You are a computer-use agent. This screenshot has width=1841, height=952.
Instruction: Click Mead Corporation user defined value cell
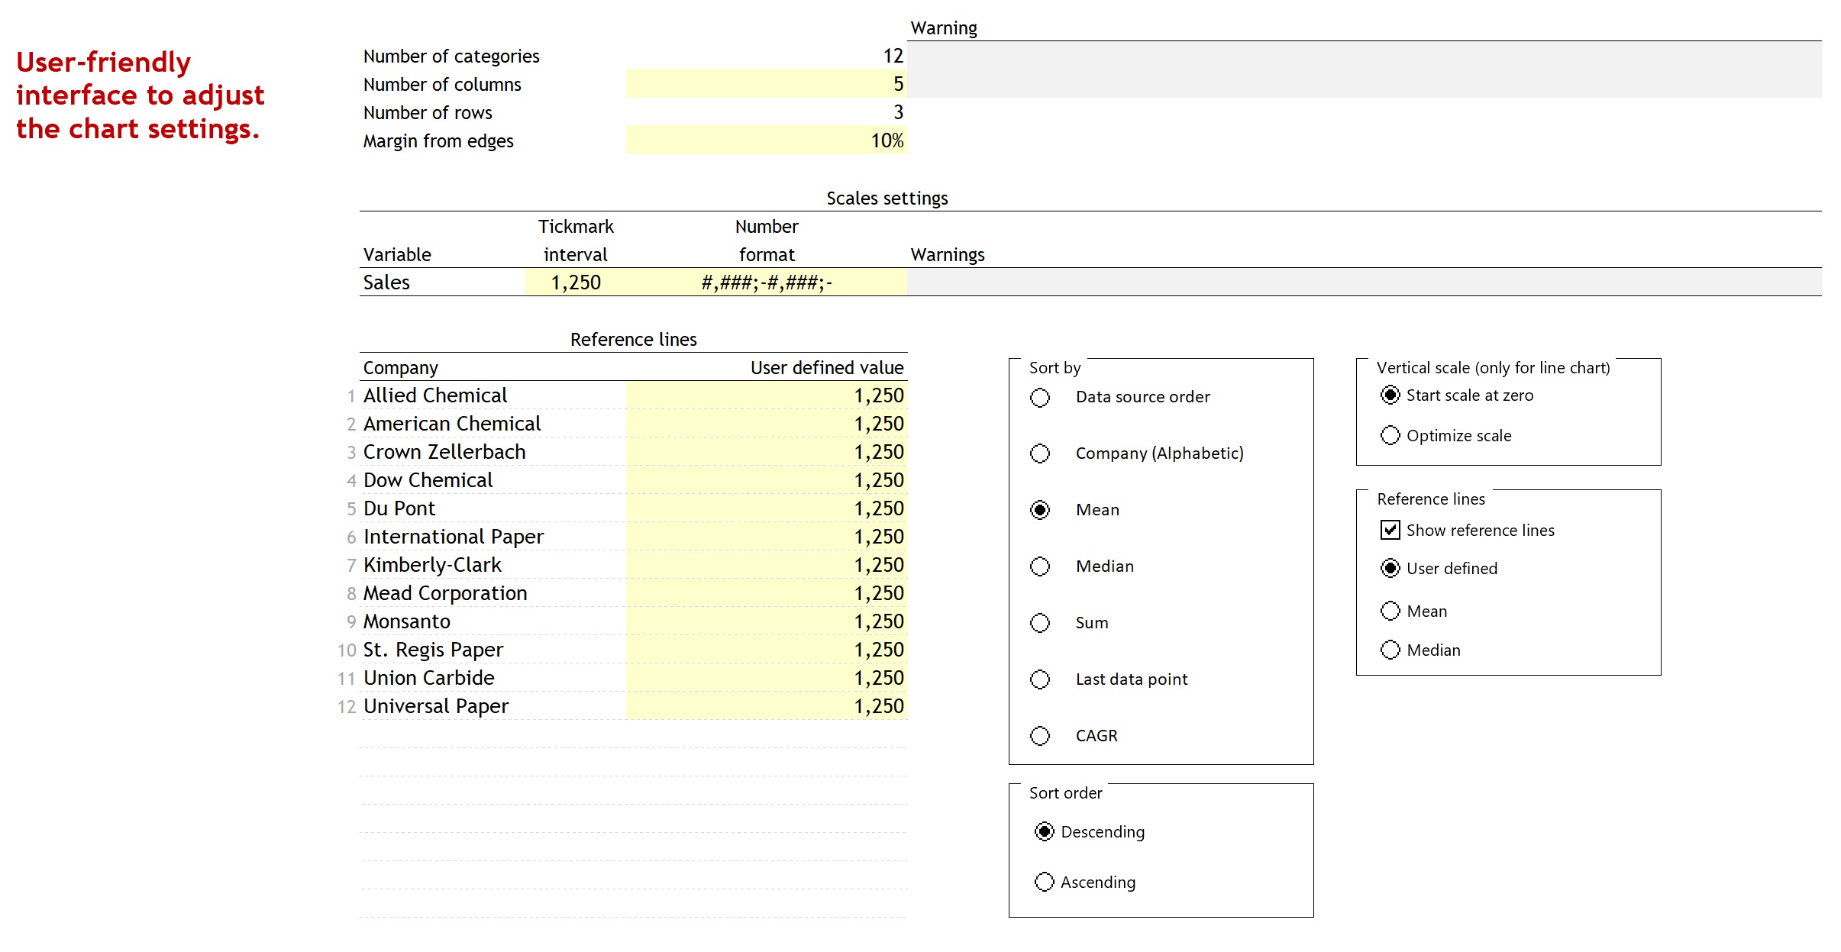[767, 593]
